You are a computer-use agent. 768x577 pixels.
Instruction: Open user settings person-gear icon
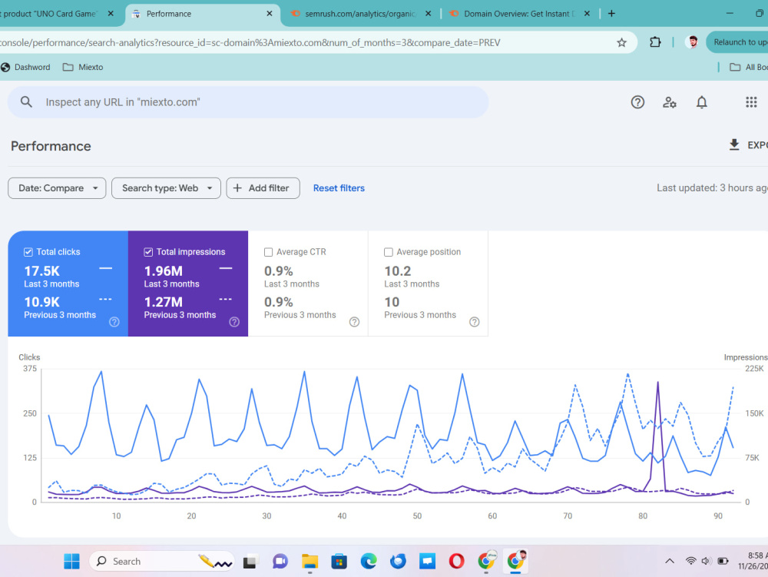(670, 102)
